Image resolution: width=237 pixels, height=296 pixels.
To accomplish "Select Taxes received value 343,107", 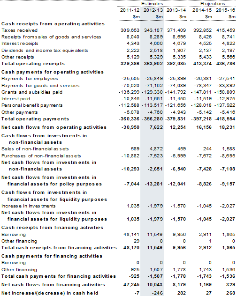I will pos(153,30).
